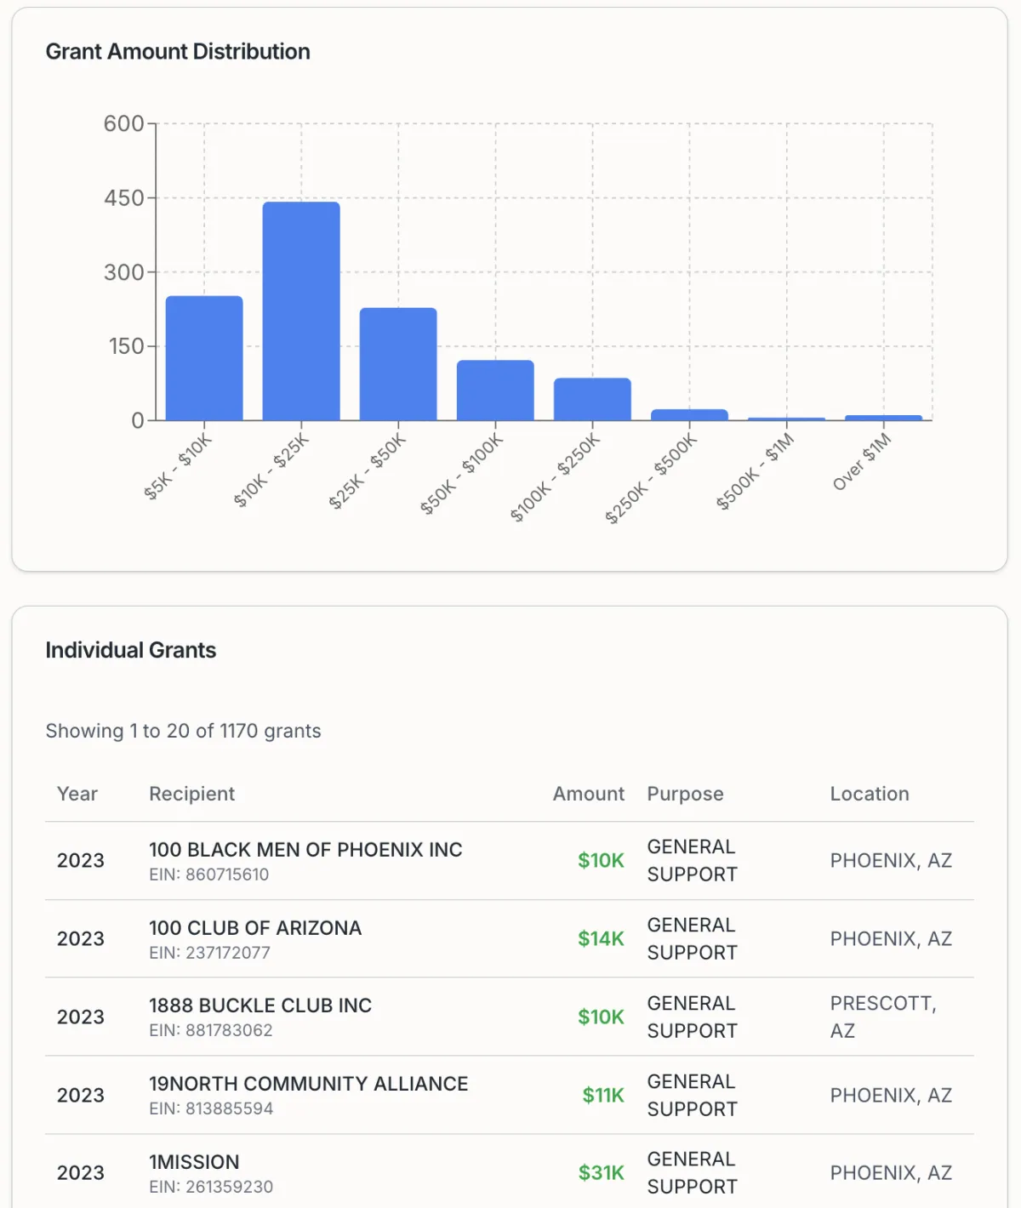The height and width of the screenshot is (1208, 1021).
Task: Click the $31K amount for 1MISSION
Action: pos(601,1173)
